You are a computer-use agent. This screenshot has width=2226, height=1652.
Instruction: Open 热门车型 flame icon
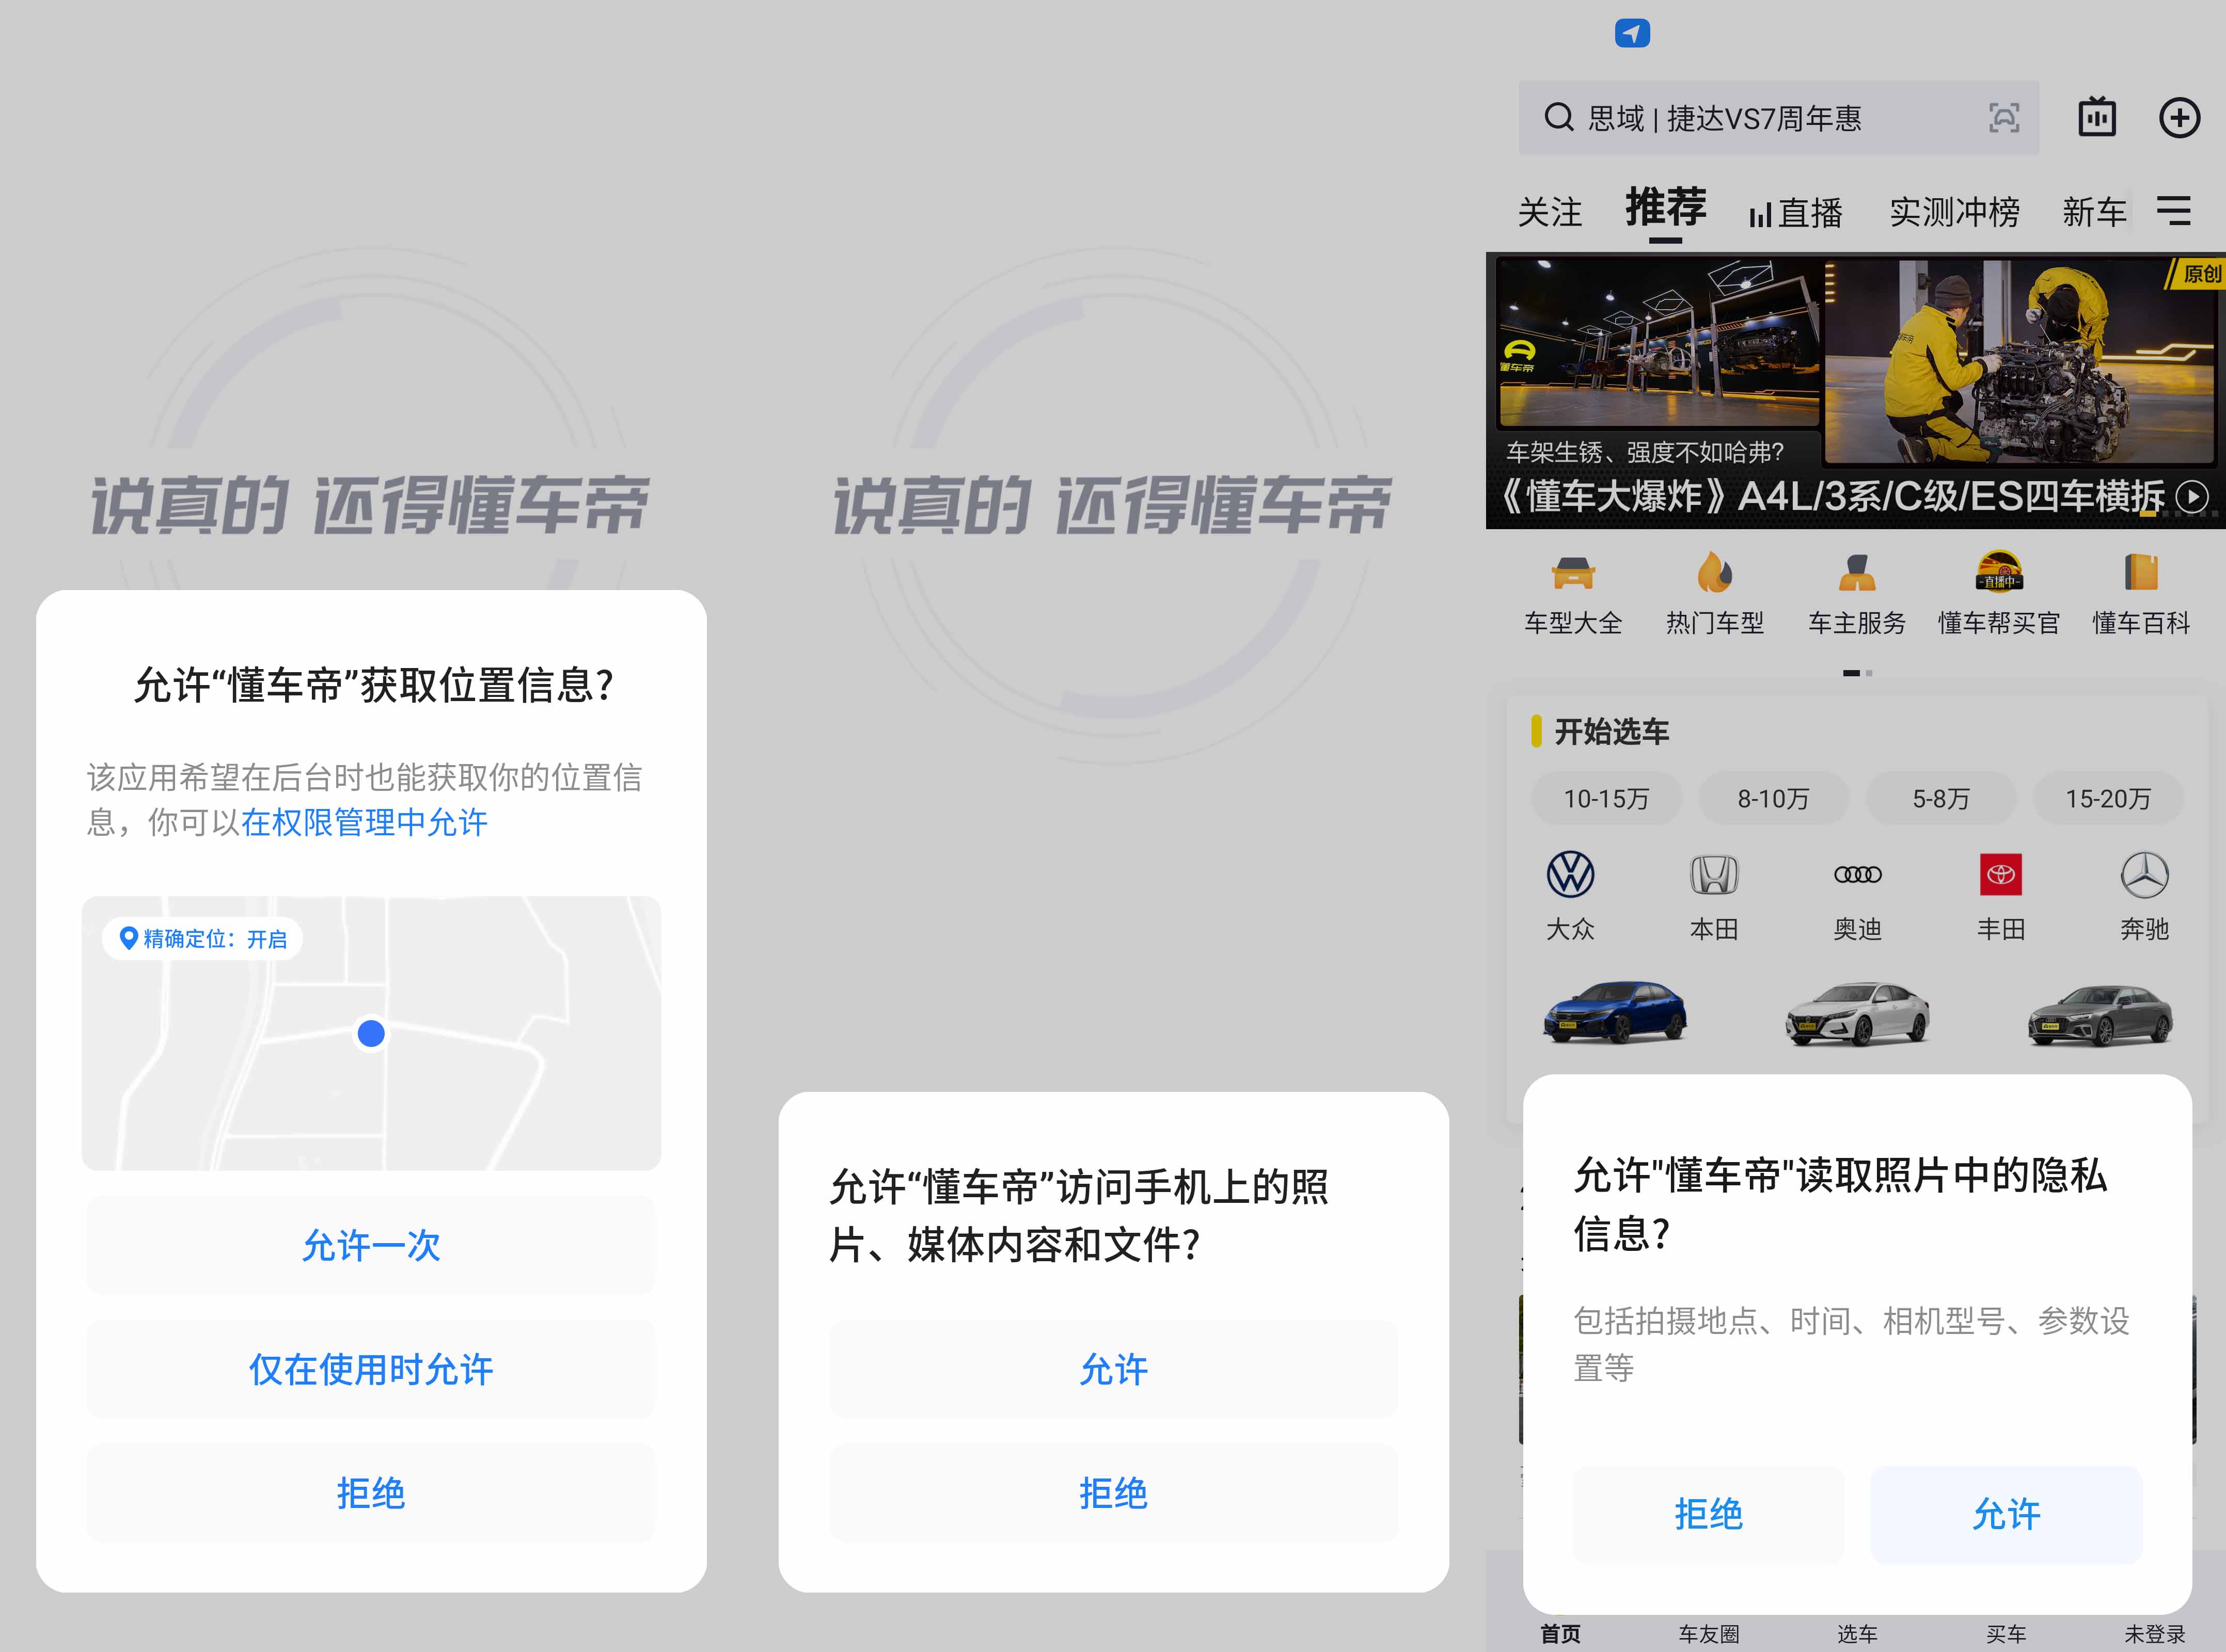click(x=1715, y=573)
